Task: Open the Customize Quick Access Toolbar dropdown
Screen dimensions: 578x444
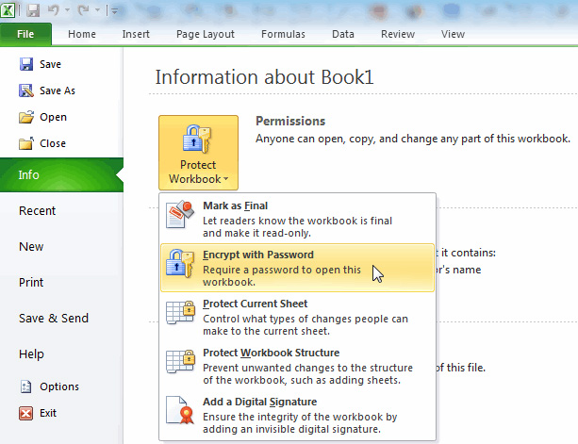Action: click(x=114, y=11)
